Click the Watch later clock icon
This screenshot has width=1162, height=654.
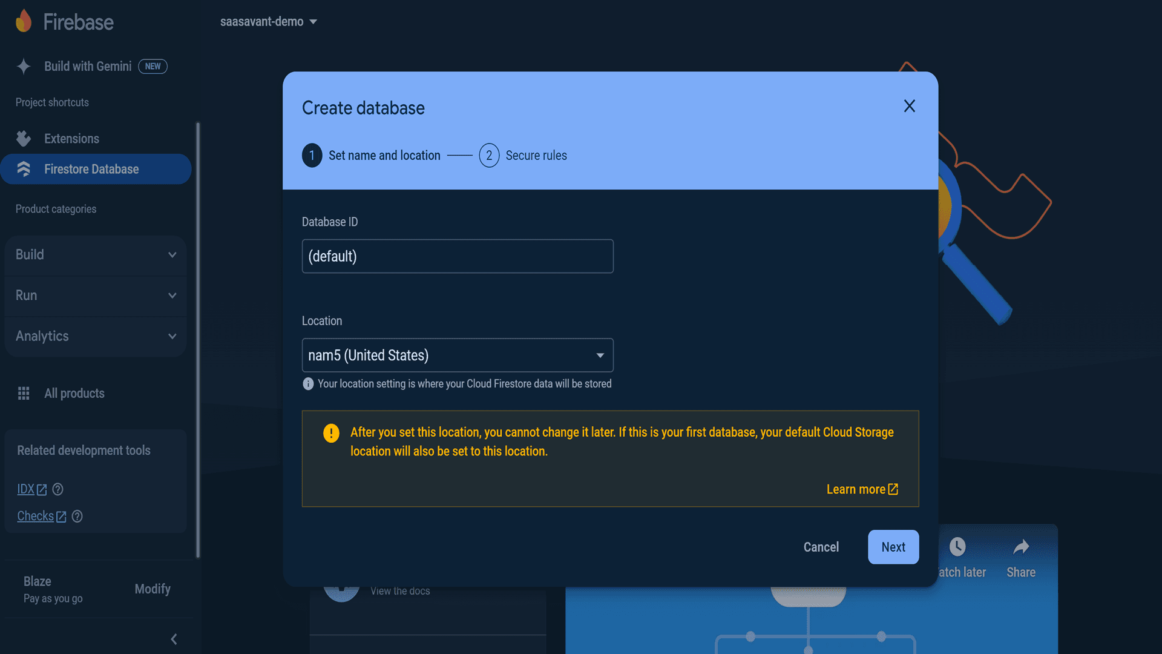click(x=957, y=546)
